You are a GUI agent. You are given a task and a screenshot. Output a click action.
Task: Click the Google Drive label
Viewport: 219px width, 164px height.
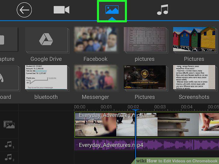[46, 59]
